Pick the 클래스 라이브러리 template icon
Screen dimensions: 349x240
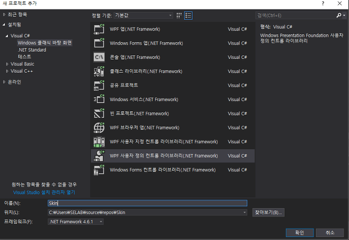click(x=99, y=72)
